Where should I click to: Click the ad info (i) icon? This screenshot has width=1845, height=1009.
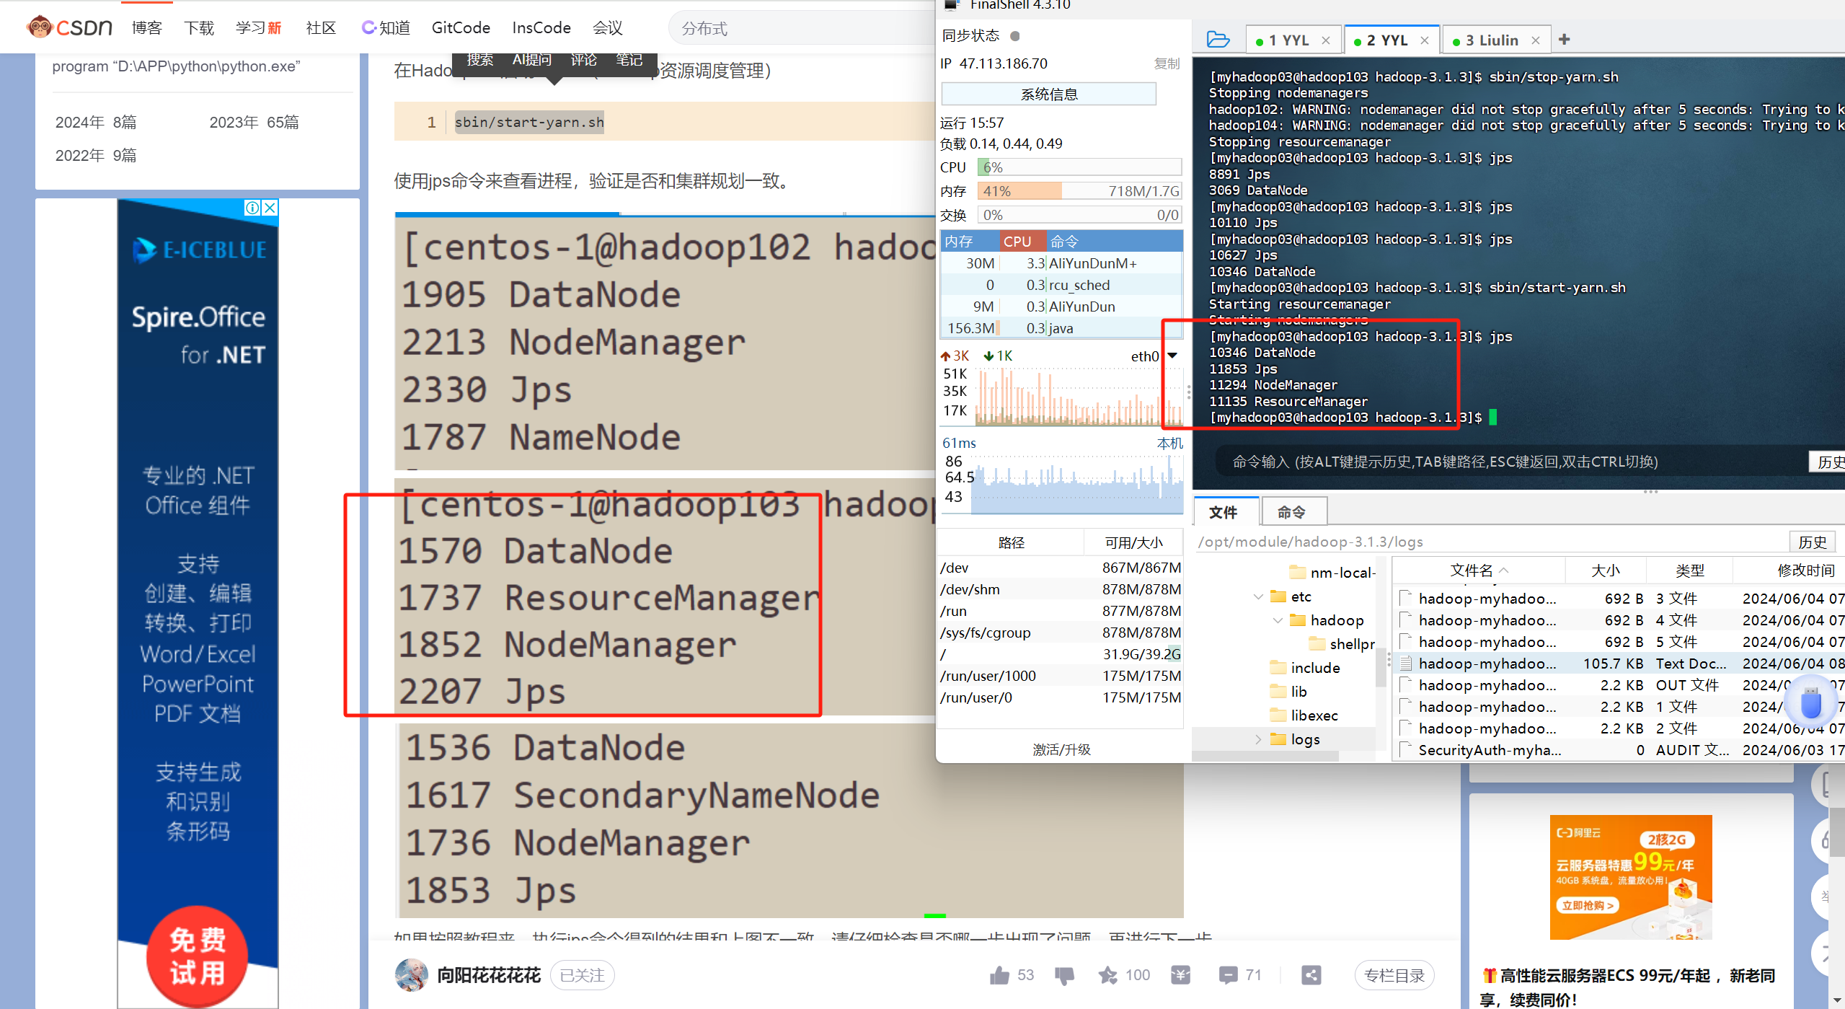point(252,208)
